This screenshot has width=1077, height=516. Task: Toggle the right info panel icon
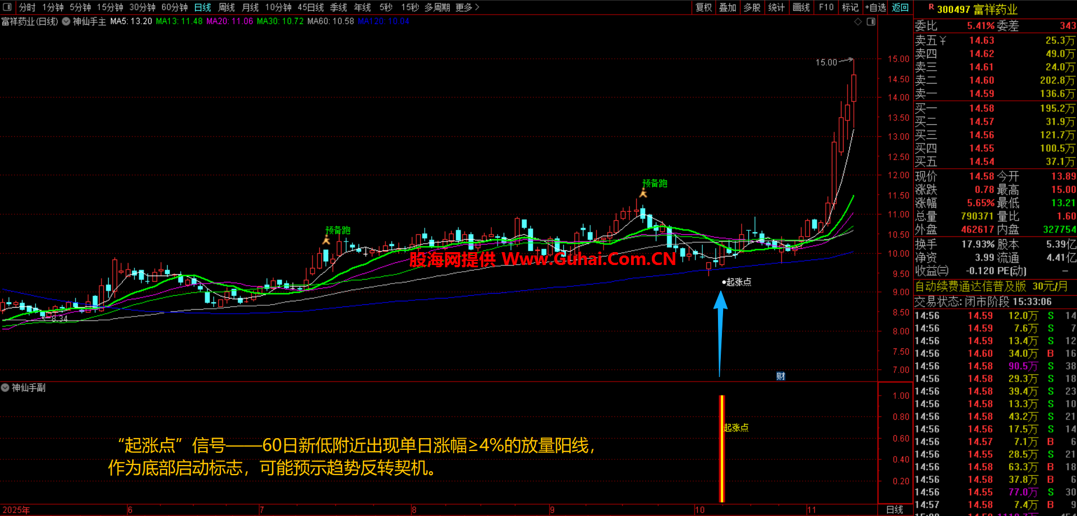click(871, 22)
